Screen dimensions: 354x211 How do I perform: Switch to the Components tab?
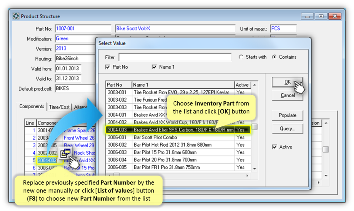[x=32, y=106]
